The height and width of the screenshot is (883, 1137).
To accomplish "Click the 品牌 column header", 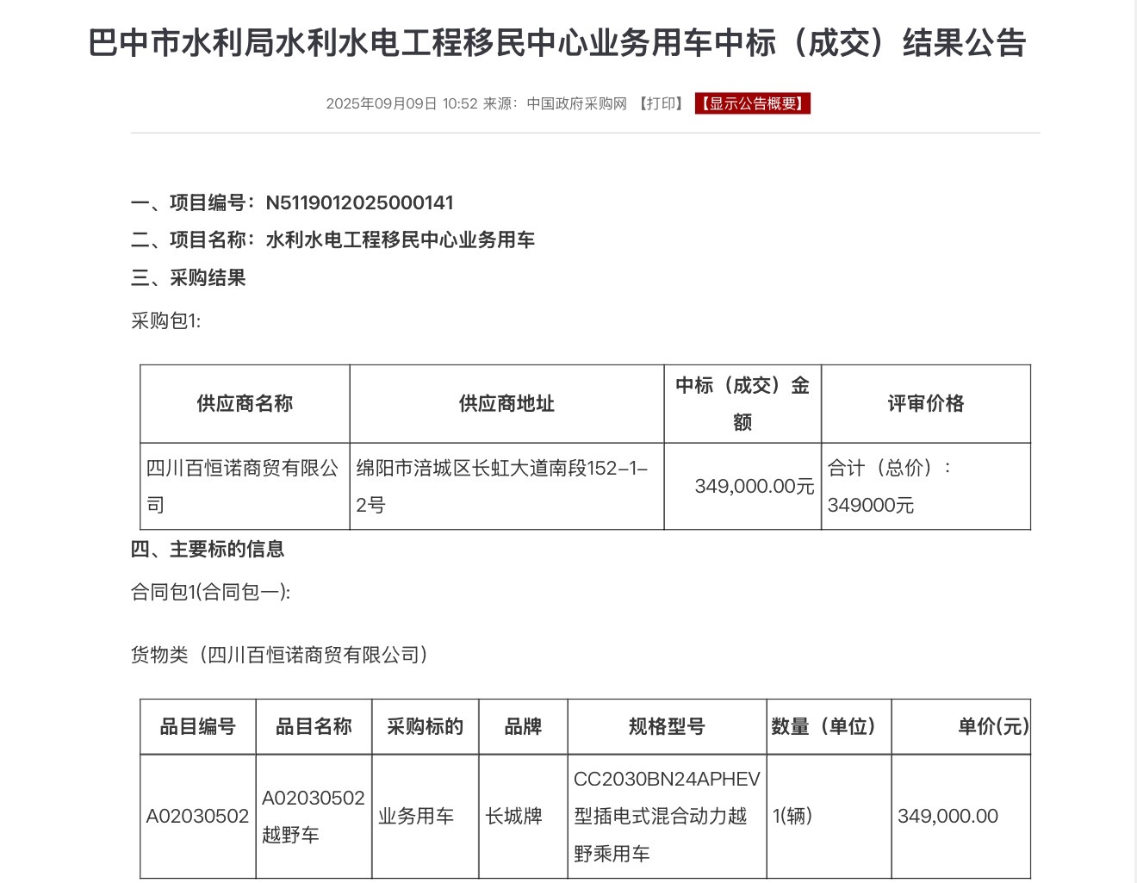I will pos(523,726).
